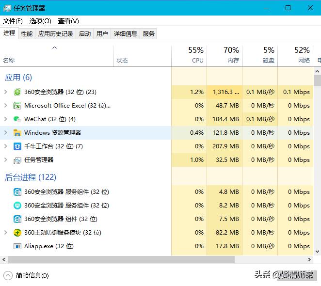Click the horizontal scrollbar thumb
Screen dimensions: 321x286
121,260
